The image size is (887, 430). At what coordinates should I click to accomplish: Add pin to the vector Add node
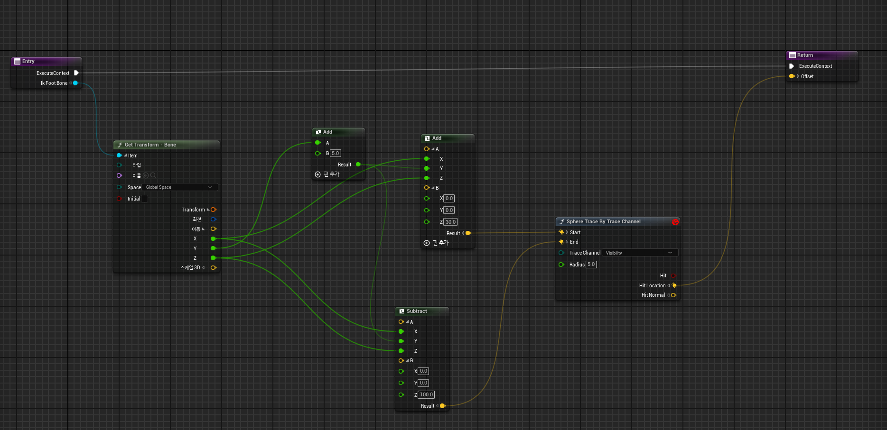tap(436, 243)
